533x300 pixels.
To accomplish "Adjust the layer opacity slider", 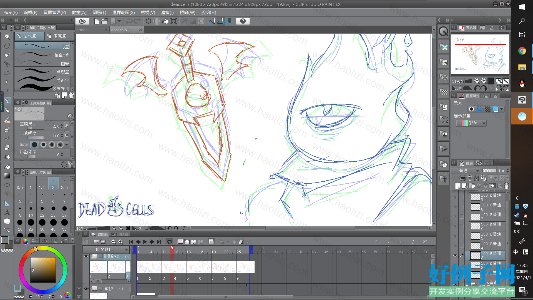I will coord(489,171).
